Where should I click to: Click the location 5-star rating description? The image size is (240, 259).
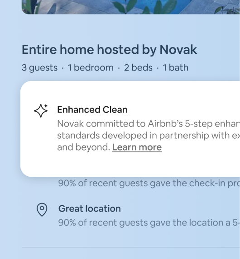pos(149,223)
